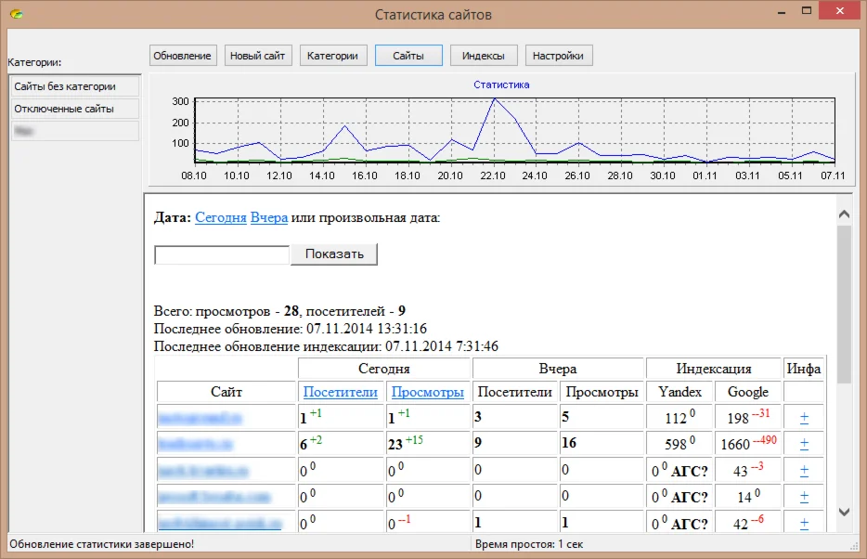Select Отключенные сайты category
867x559 pixels.
click(74, 109)
